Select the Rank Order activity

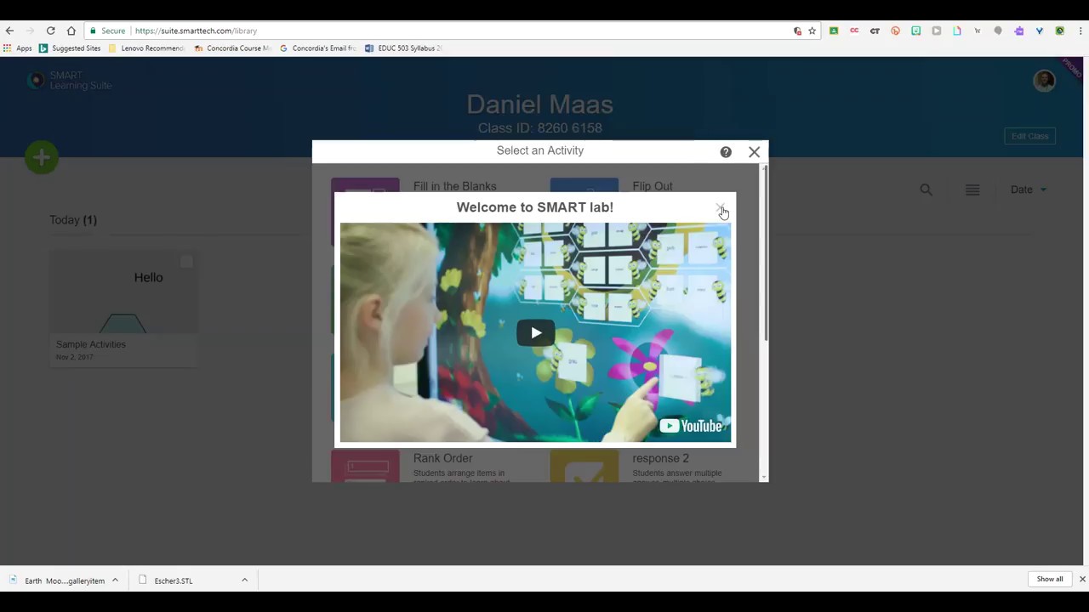pyautogui.click(x=442, y=458)
